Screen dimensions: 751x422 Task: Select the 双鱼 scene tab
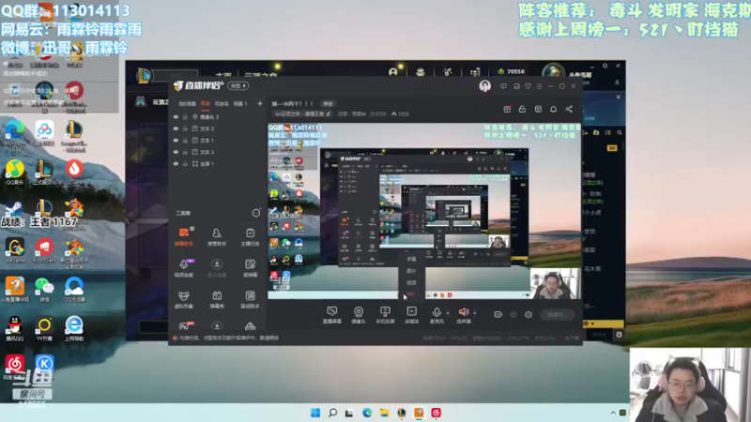click(x=206, y=103)
